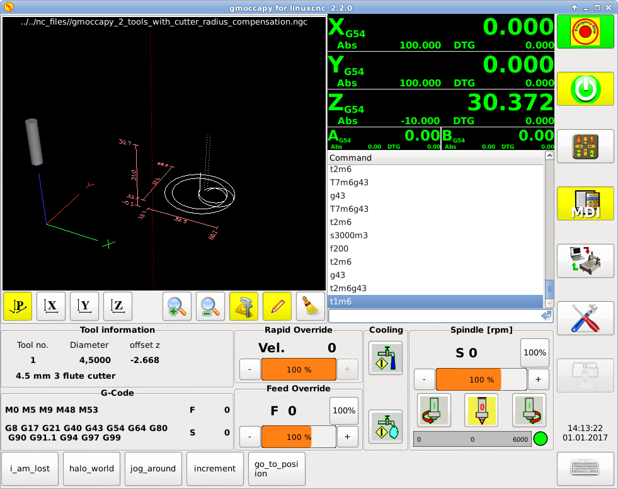Show the on-screen keyboard button

pyautogui.click(x=585, y=469)
